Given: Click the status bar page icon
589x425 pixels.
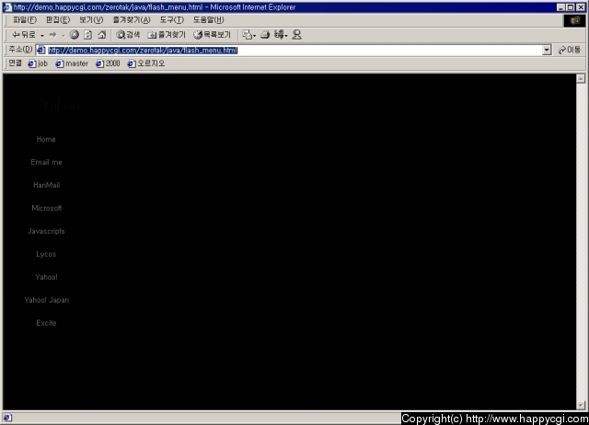Looking at the screenshot, I should [7, 418].
